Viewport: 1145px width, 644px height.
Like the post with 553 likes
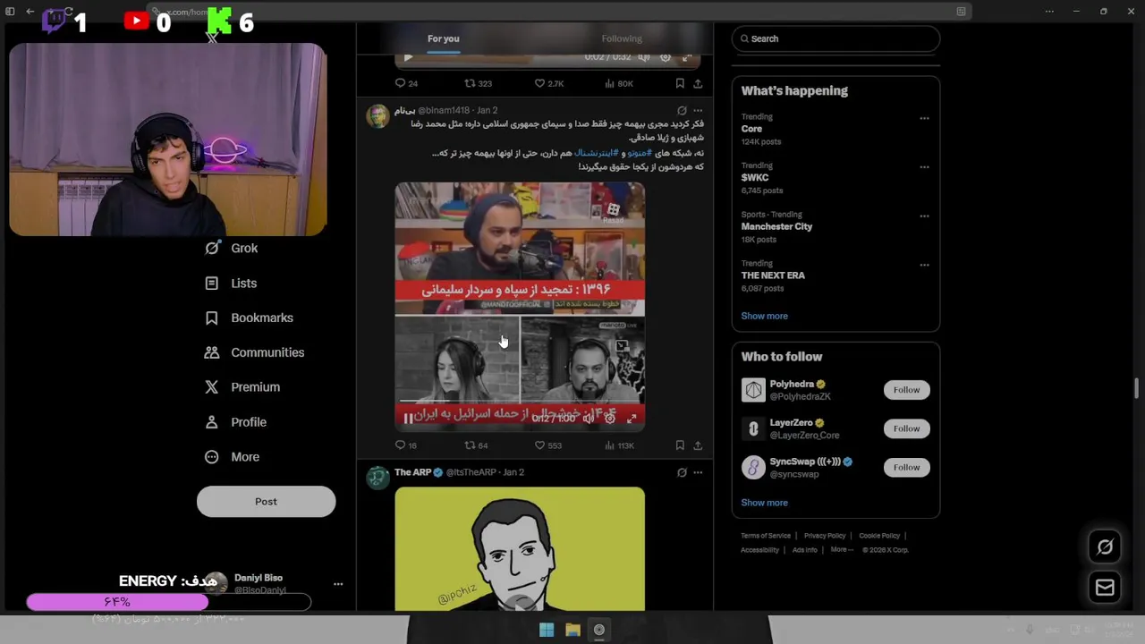click(x=548, y=445)
